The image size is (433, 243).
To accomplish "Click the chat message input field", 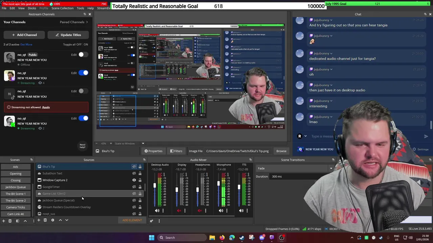I will click(x=365, y=136).
